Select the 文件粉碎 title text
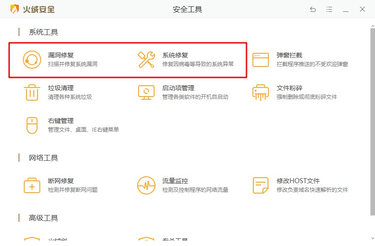The width and height of the screenshot is (375, 246). pyautogui.click(x=289, y=88)
